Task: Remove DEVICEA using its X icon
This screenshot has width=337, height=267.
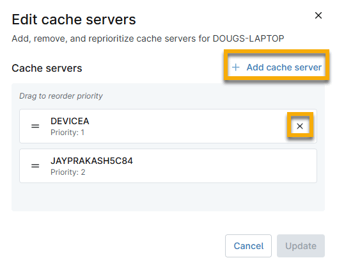Action: pos(300,126)
